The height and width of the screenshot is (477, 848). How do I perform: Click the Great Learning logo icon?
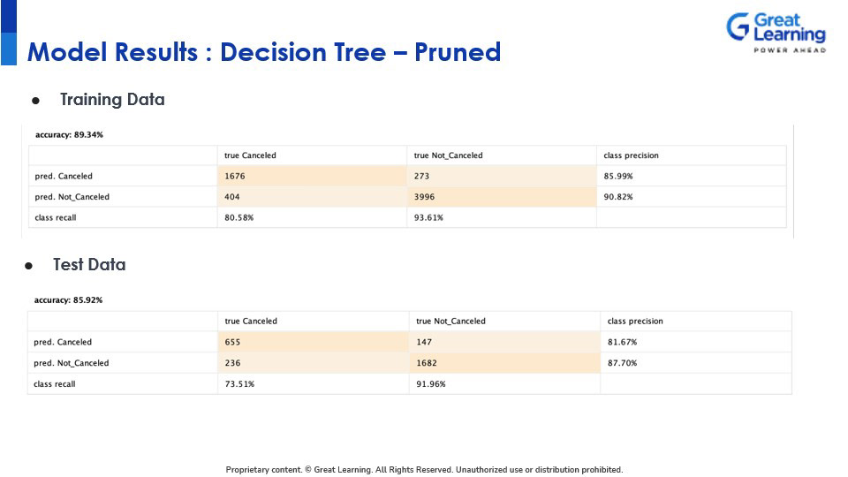[738, 26]
